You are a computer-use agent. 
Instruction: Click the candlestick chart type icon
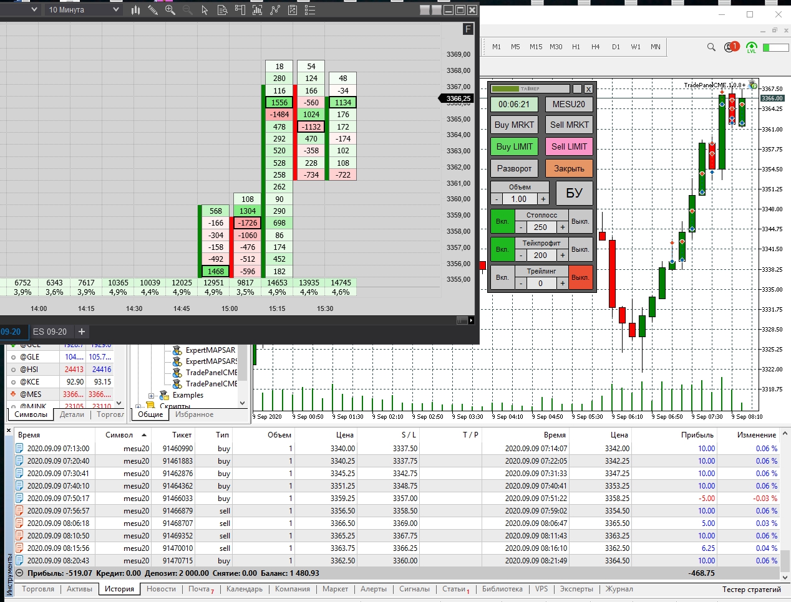coord(135,10)
